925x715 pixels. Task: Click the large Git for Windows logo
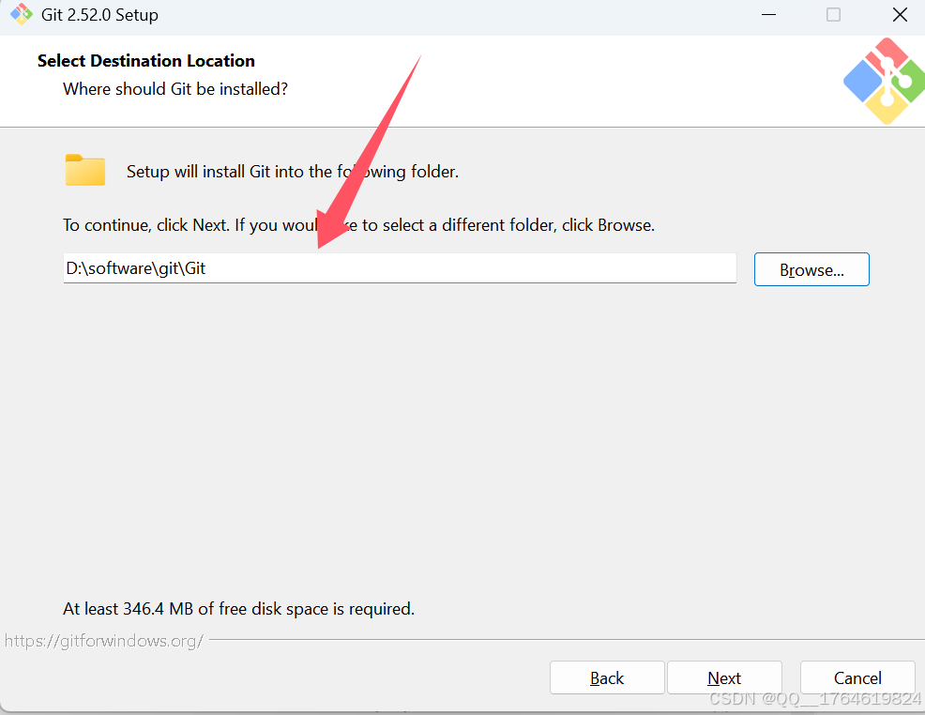(885, 82)
